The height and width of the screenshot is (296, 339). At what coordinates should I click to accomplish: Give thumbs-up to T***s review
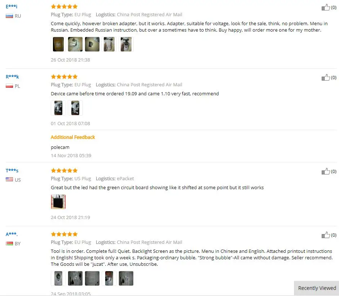tap(326, 171)
